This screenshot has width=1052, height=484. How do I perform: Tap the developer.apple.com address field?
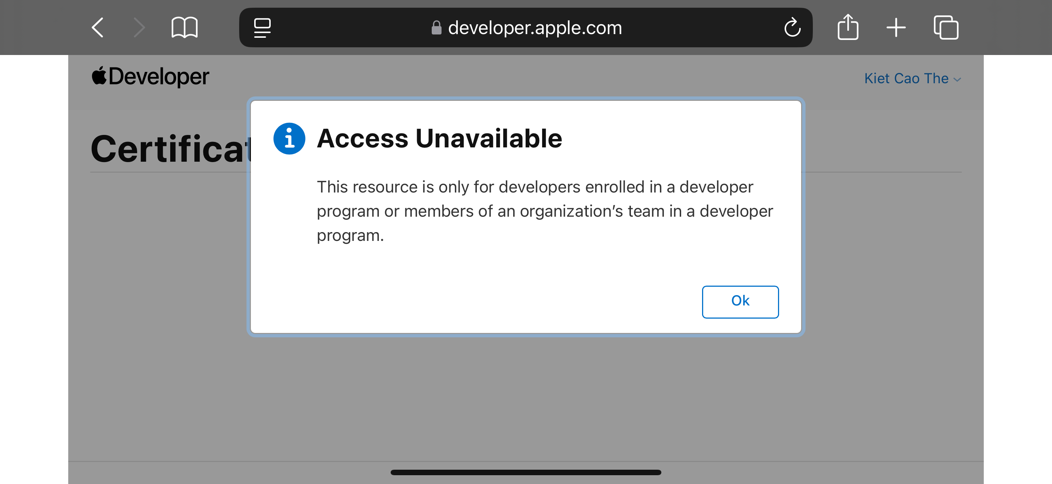534,28
